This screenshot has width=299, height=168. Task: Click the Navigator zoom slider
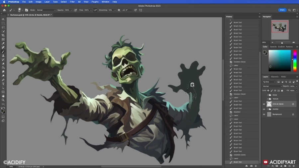point(282,42)
